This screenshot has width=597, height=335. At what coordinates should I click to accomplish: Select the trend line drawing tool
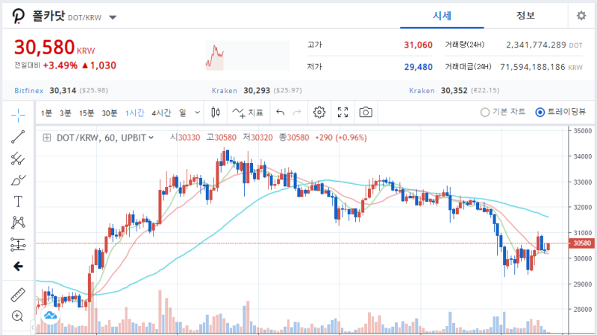(x=18, y=137)
